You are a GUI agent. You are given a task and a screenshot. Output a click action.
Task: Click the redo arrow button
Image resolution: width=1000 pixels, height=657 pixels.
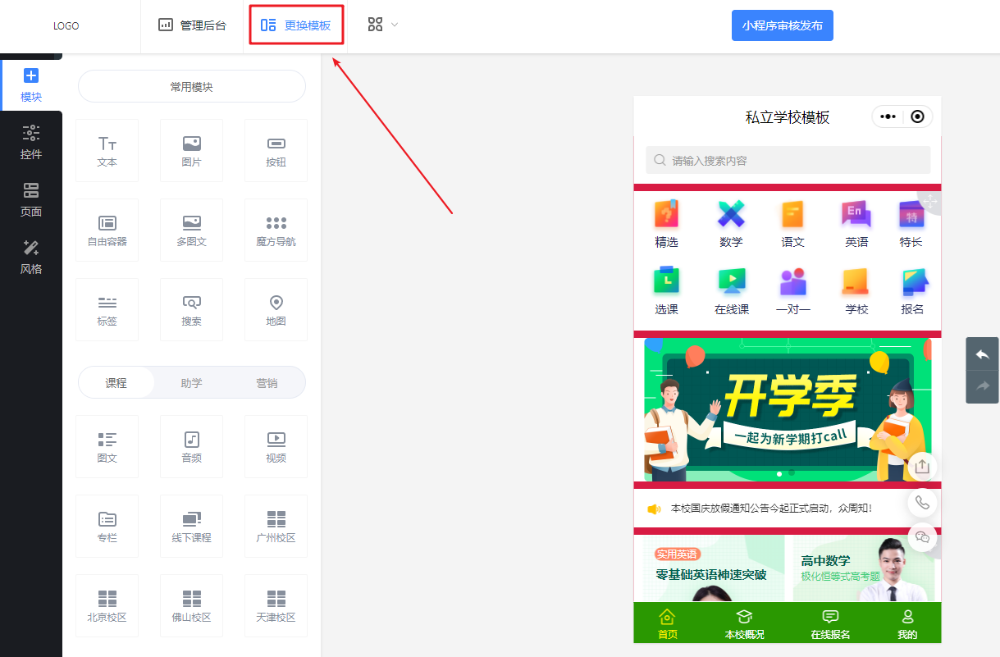(x=982, y=386)
